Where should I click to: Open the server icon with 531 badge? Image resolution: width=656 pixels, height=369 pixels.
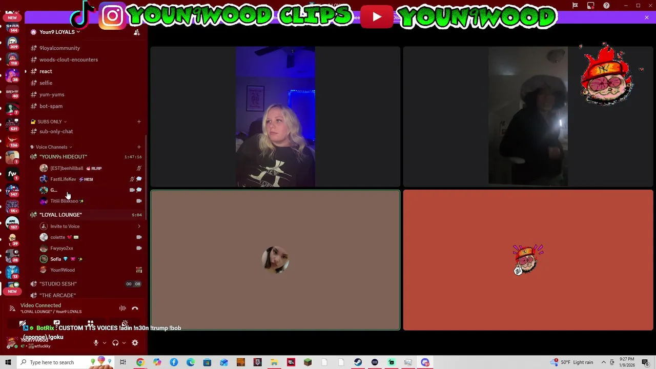click(x=12, y=125)
